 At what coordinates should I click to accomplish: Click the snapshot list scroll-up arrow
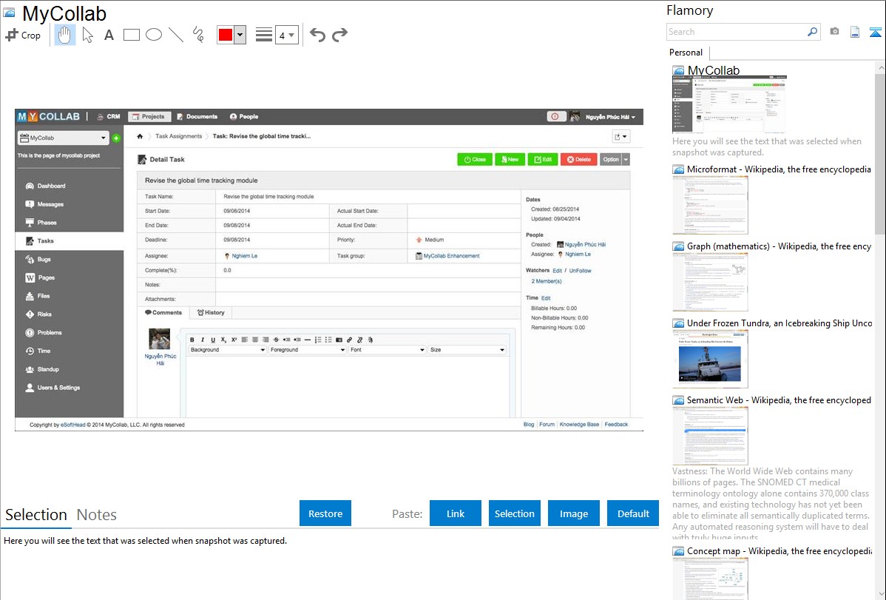[x=881, y=68]
